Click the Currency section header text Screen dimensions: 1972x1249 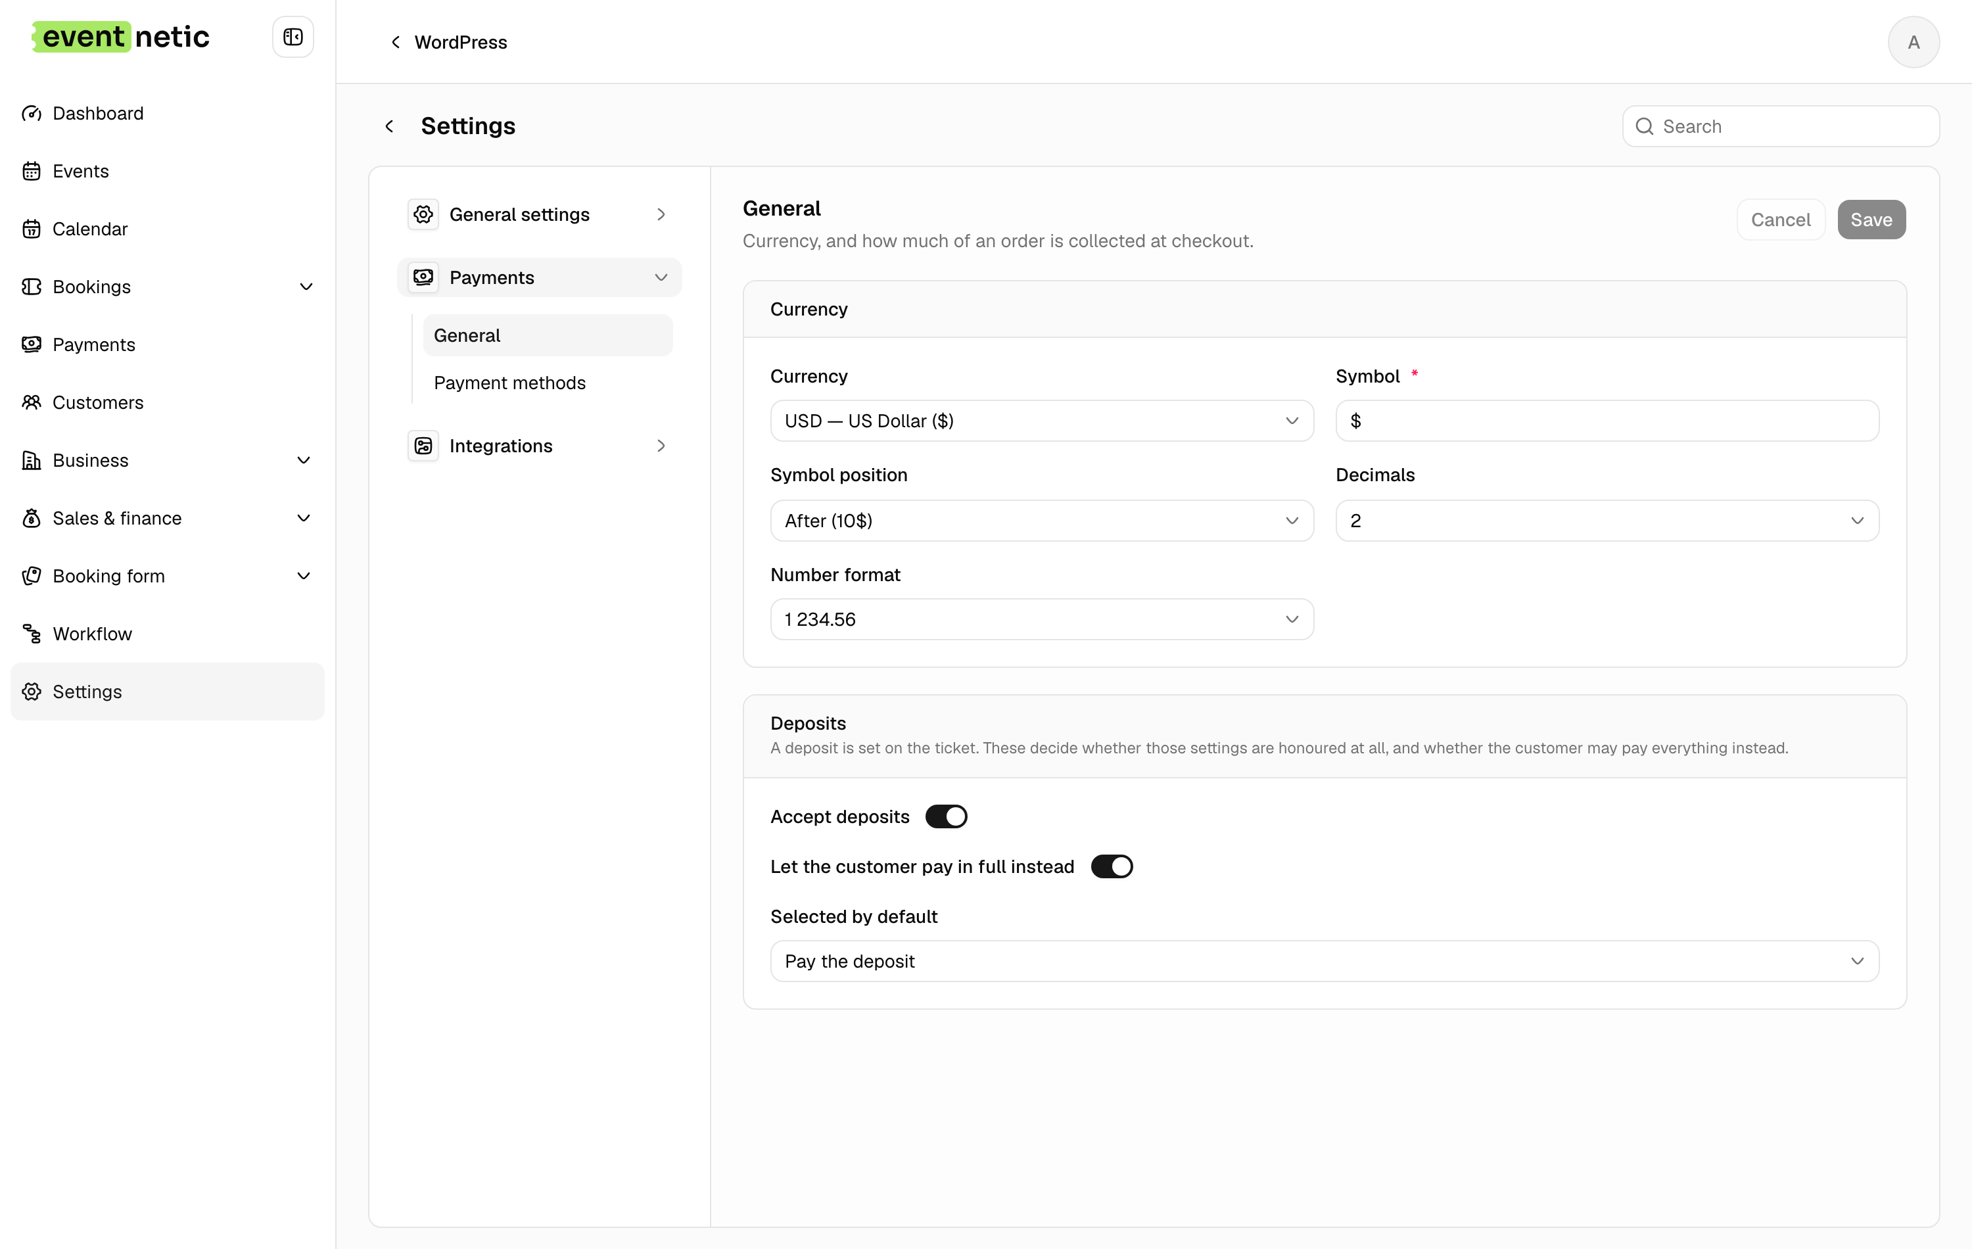coord(809,310)
